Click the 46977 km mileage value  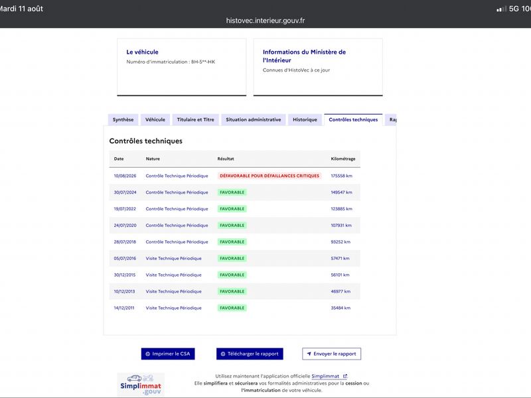click(341, 291)
